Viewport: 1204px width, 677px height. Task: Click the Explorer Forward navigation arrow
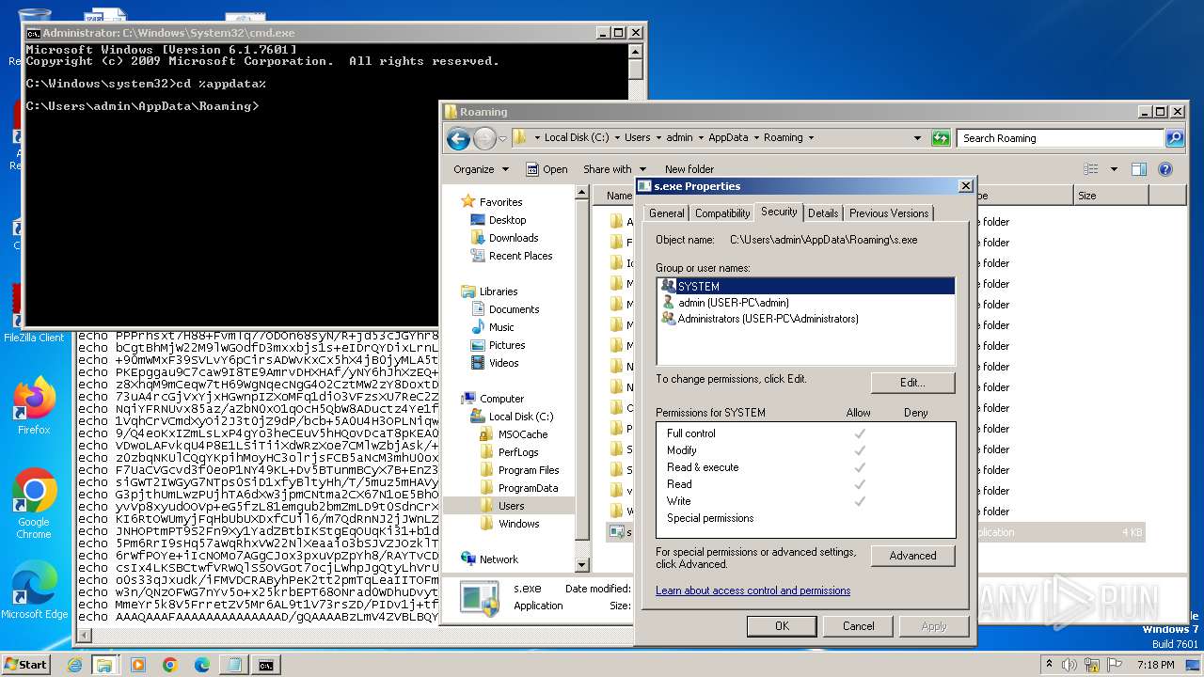(484, 139)
